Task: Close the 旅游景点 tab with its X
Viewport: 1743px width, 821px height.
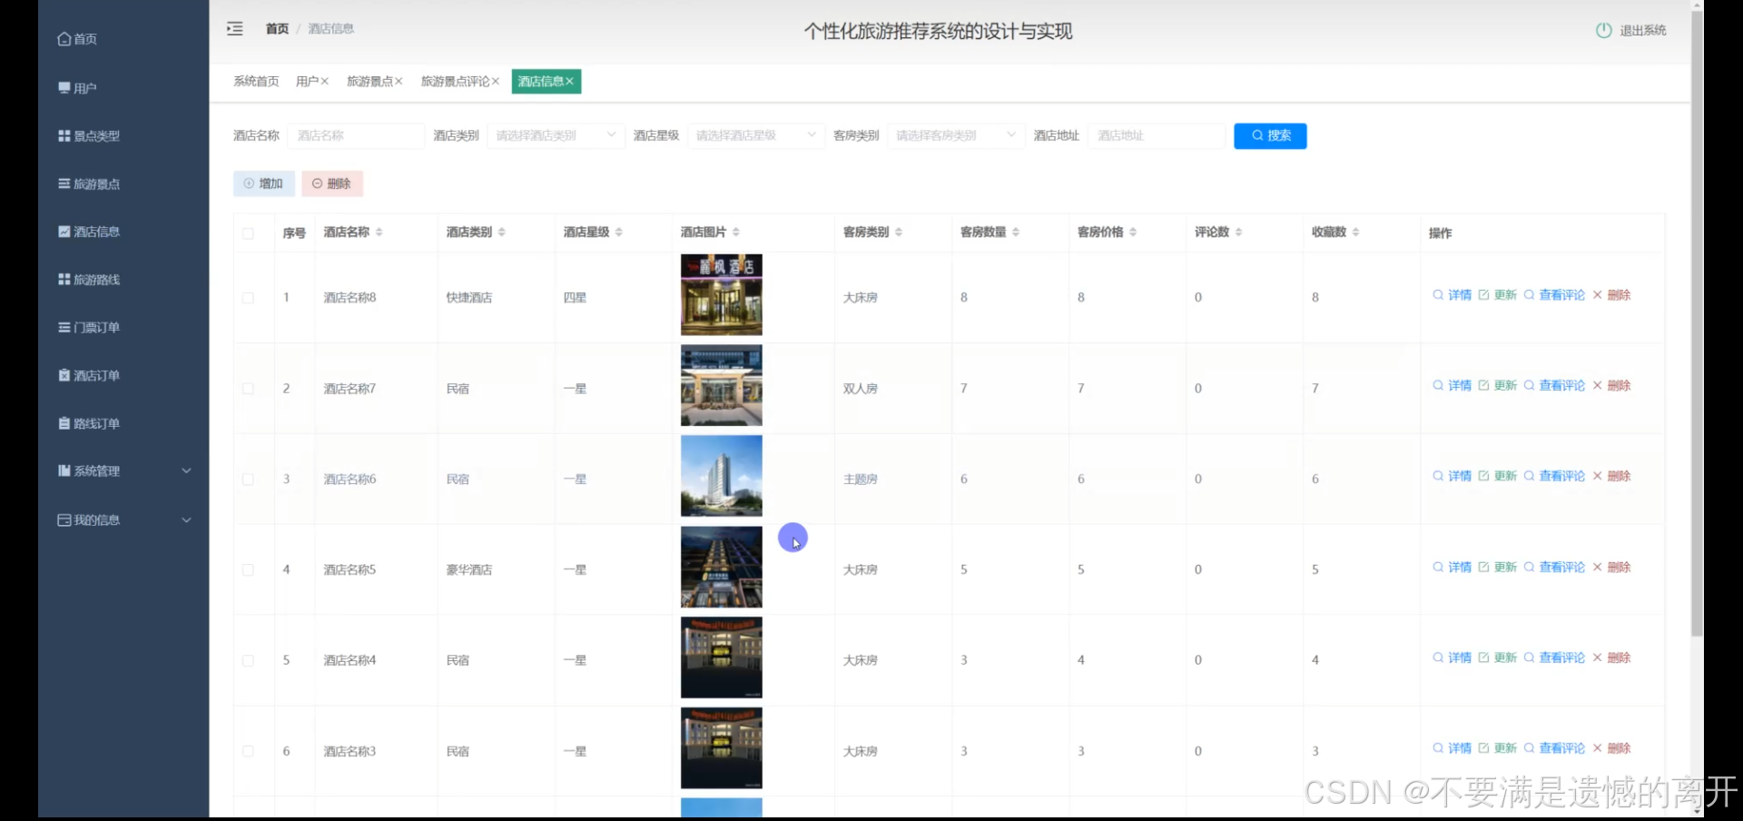Action: click(x=399, y=82)
